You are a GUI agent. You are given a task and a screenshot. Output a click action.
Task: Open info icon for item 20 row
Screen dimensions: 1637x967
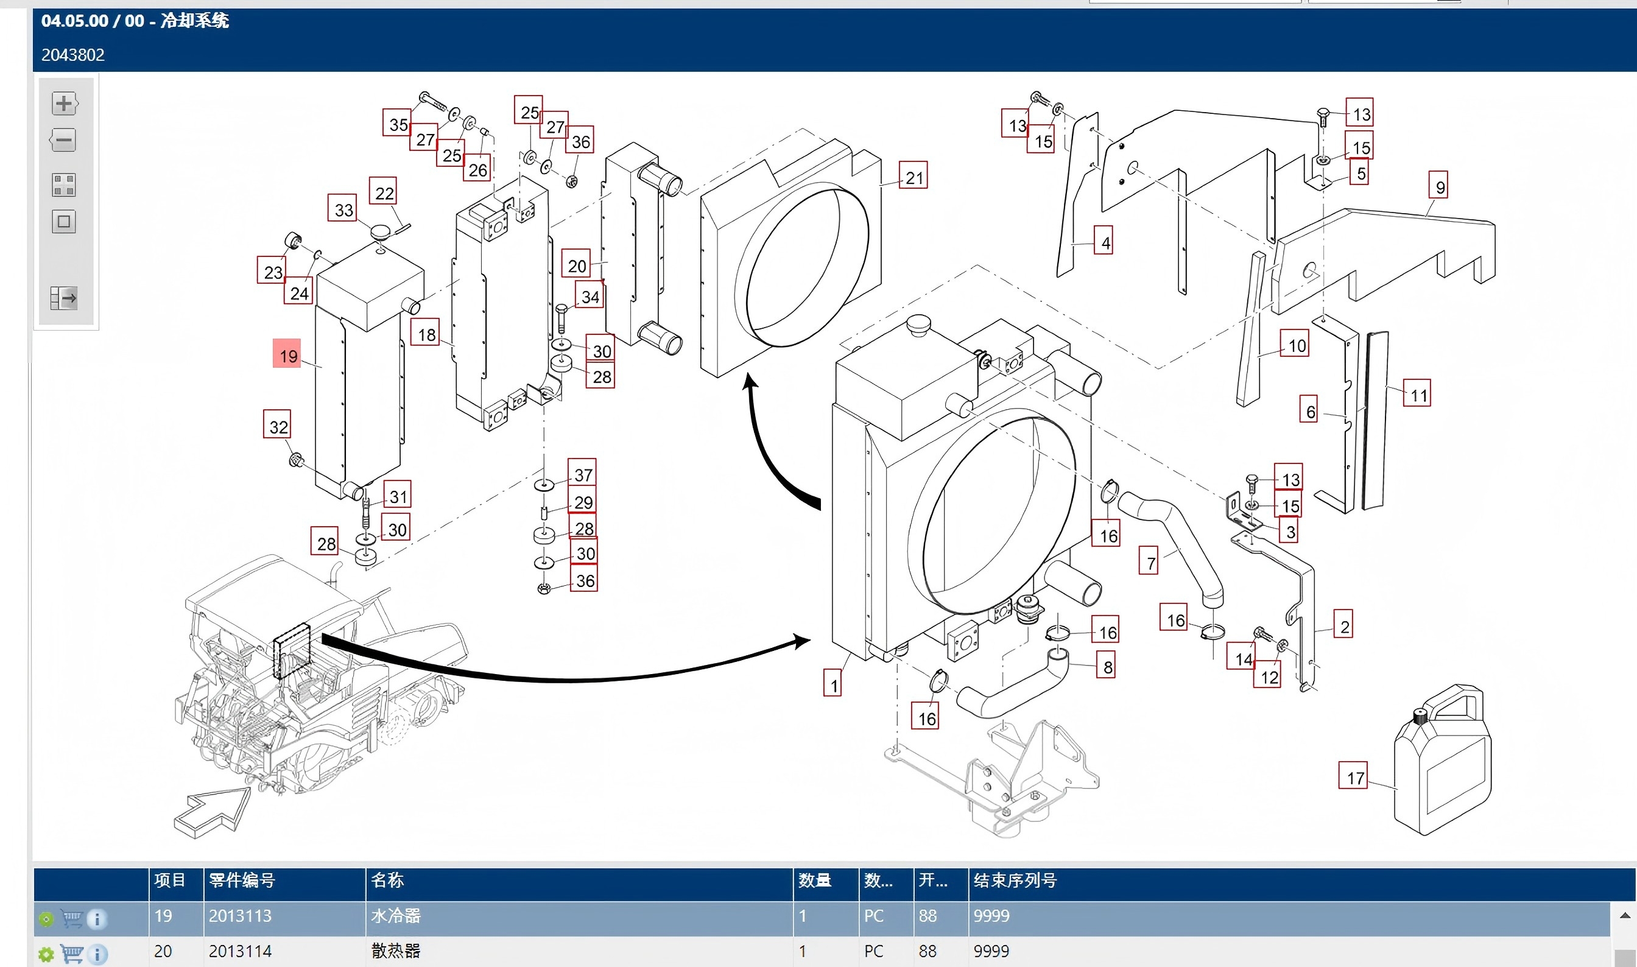(97, 955)
